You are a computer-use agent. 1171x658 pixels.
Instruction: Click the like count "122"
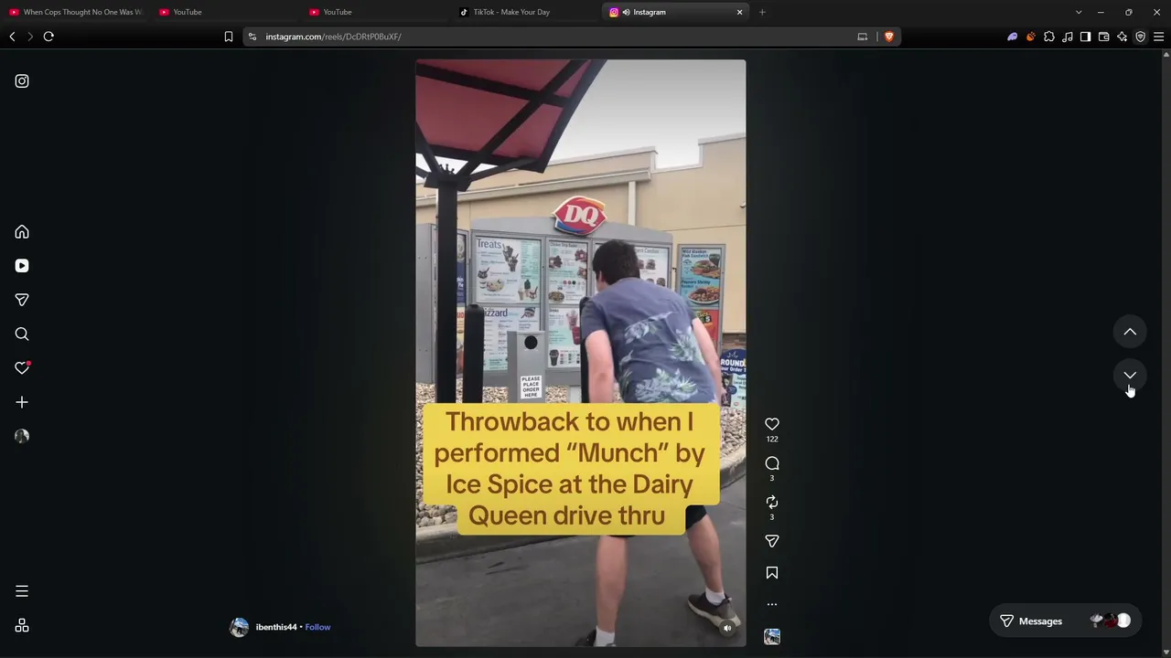(772, 440)
